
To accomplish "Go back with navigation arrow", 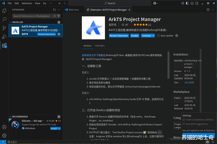I will [x=60, y=3].
